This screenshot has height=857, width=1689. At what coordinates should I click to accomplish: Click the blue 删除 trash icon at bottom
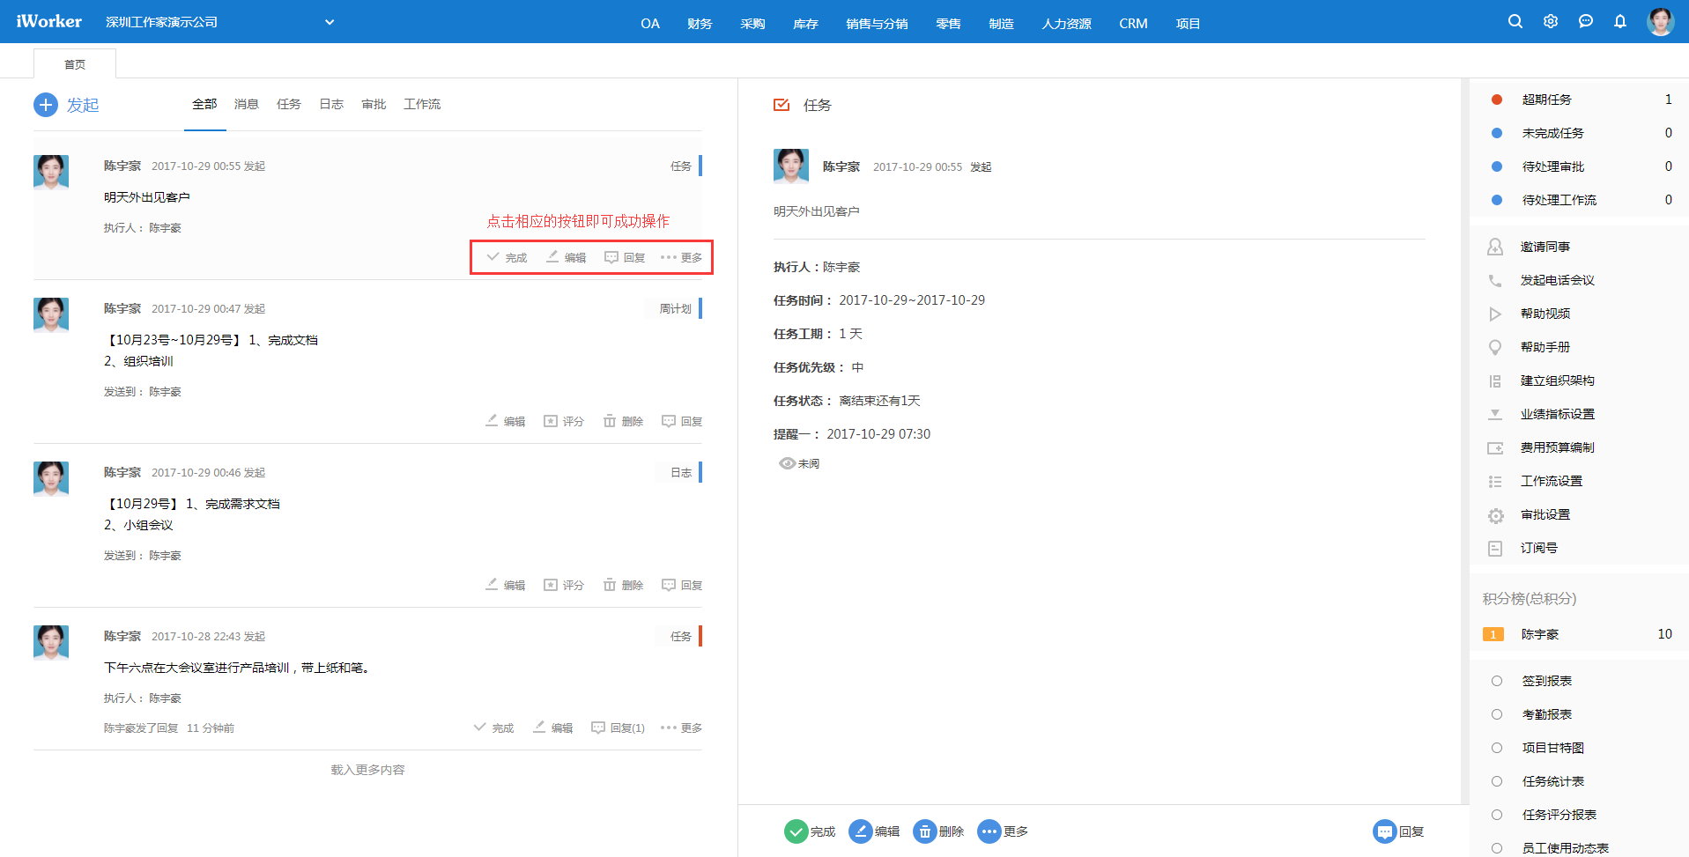[924, 831]
